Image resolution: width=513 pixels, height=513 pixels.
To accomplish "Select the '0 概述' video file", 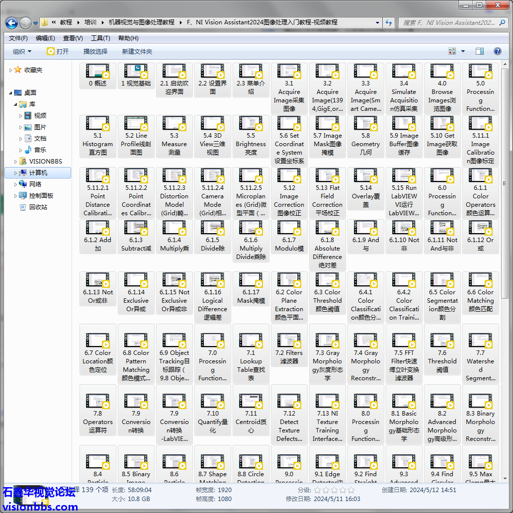I will click(98, 76).
